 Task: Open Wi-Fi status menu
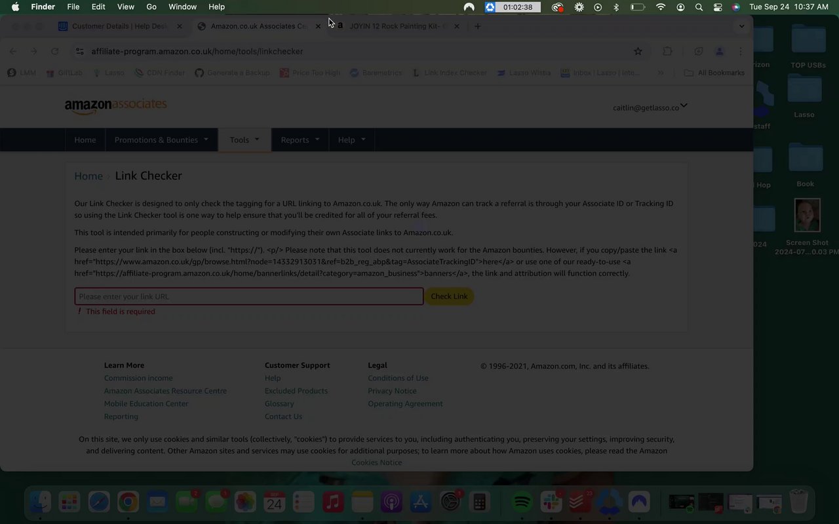pos(661,7)
